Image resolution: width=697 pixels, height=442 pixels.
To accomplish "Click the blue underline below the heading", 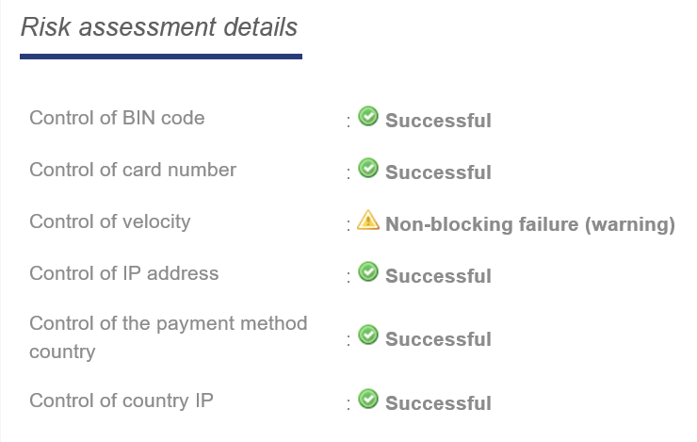I will pyautogui.click(x=161, y=57).
